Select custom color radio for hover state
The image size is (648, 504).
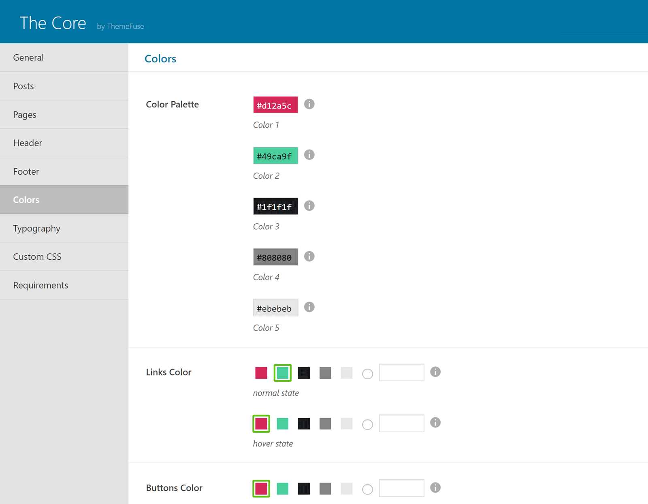pyautogui.click(x=367, y=424)
